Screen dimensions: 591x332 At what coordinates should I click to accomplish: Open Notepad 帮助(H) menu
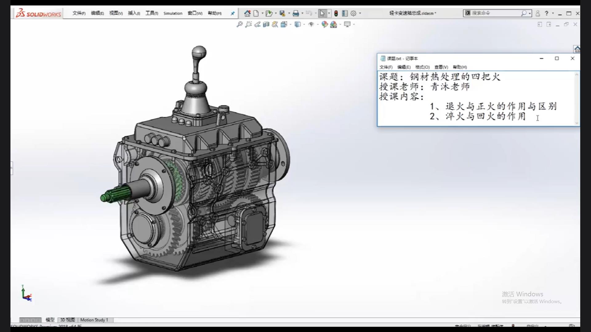point(460,67)
